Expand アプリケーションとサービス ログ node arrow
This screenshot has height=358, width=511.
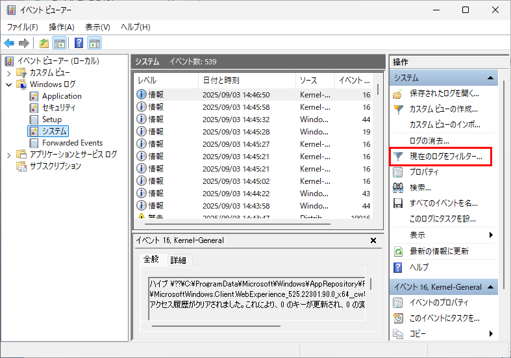[x=9, y=155]
